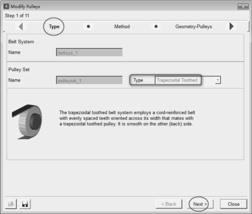Click the save floppy disk icon button
Screen dimensions: 252x214
[25, 204]
